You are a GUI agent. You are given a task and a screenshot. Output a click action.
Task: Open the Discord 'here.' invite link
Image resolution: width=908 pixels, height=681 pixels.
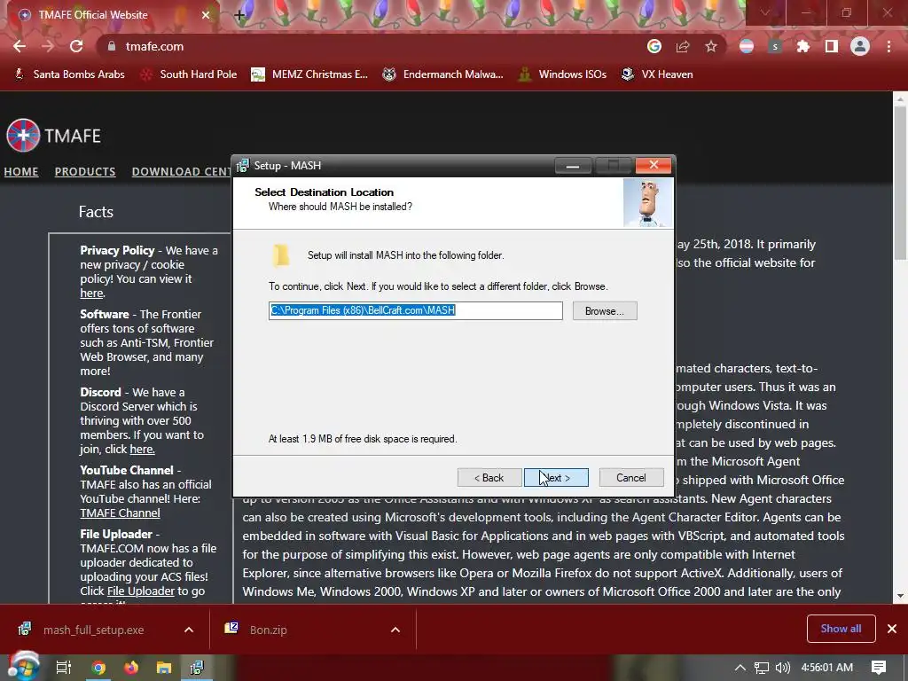click(142, 450)
